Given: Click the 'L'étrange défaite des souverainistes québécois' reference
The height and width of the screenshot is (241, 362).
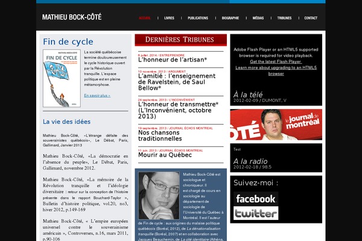Looking at the screenshot, I should [x=86, y=140].
